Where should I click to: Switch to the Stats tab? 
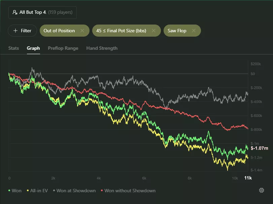pyautogui.click(x=13, y=48)
